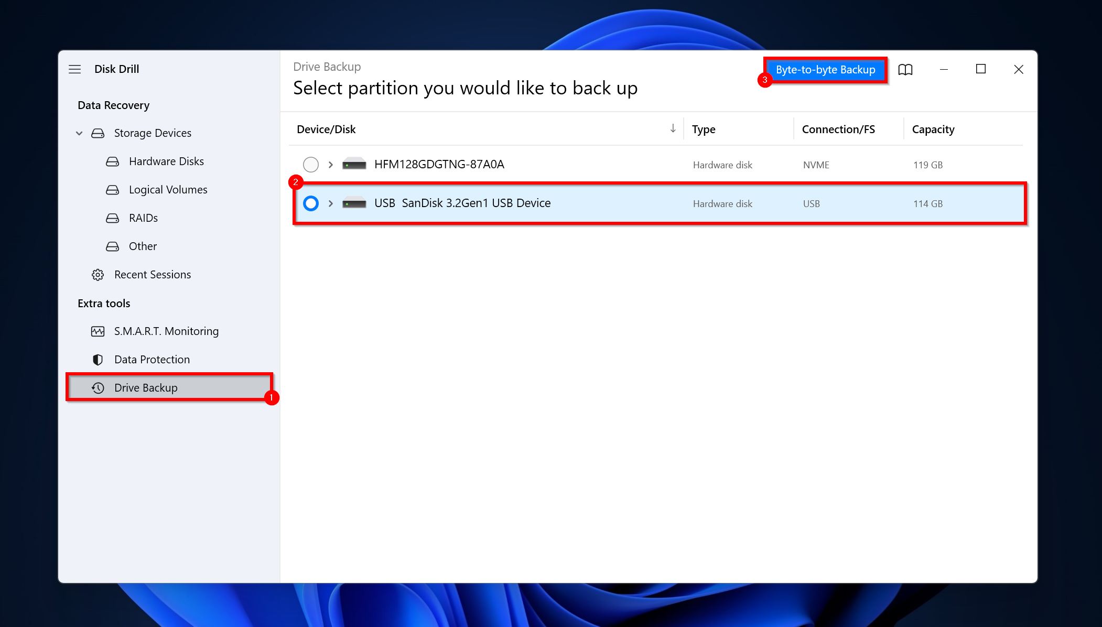Click the Drive Backup icon in sidebar

pos(98,387)
